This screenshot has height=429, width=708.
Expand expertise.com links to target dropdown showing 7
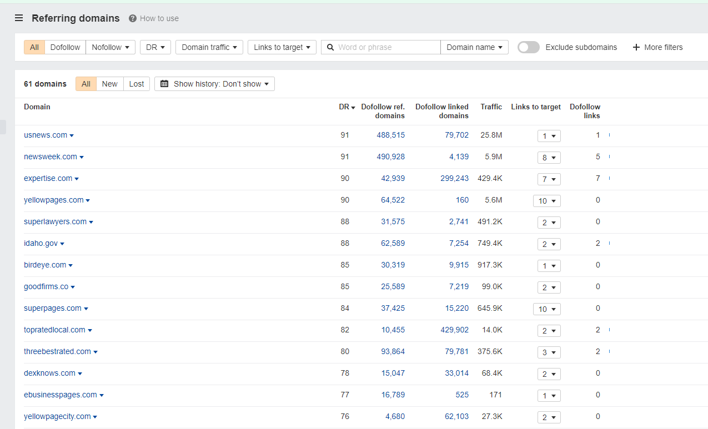click(x=549, y=179)
